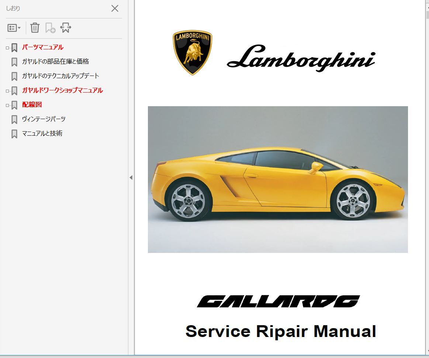Open ガヤルドのテクニカルアップデート bookmark
This screenshot has width=429, height=358.
pyautogui.click(x=60, y=76)
